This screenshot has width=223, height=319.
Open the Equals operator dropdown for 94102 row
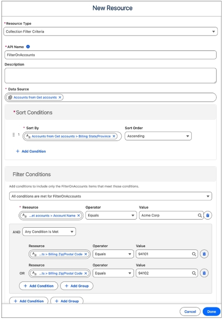pos(113,273)
